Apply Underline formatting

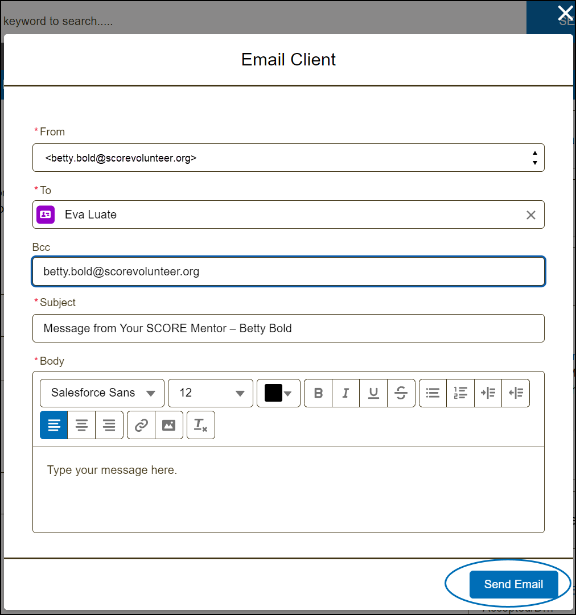click(373, 393)
